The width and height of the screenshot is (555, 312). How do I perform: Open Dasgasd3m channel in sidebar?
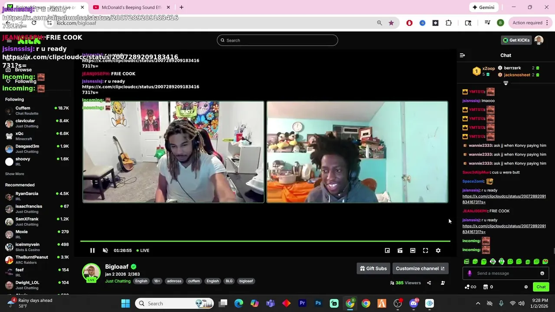(37, 149)
